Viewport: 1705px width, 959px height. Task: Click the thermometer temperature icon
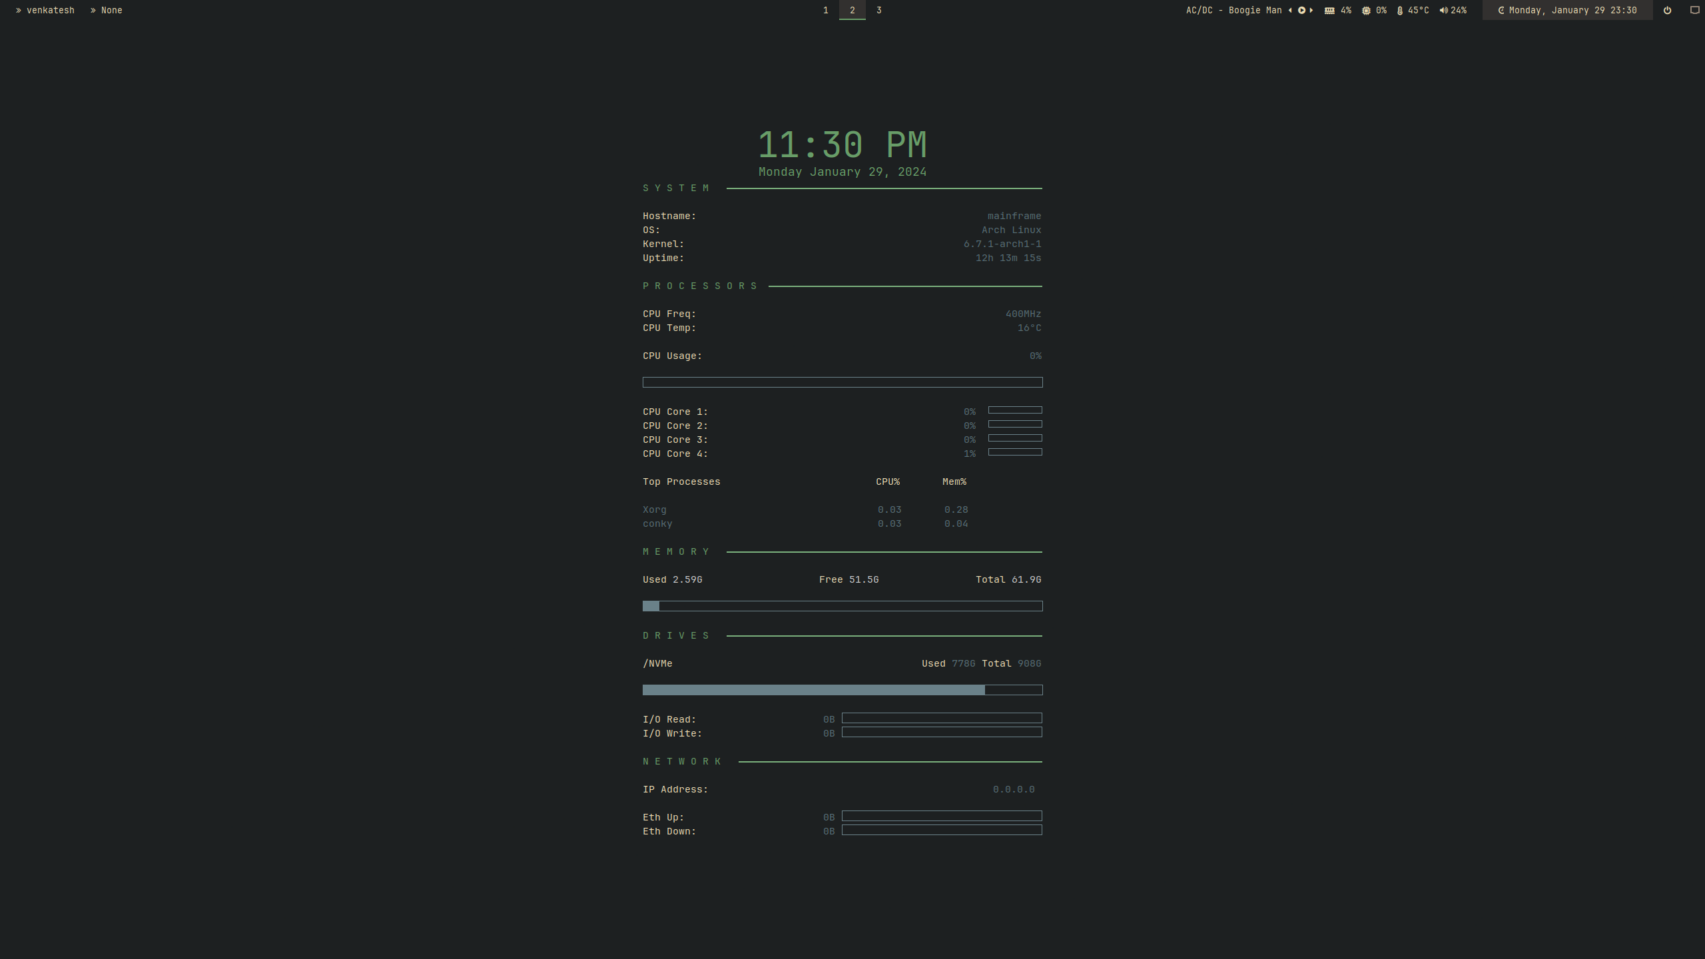pos(1400,11)
